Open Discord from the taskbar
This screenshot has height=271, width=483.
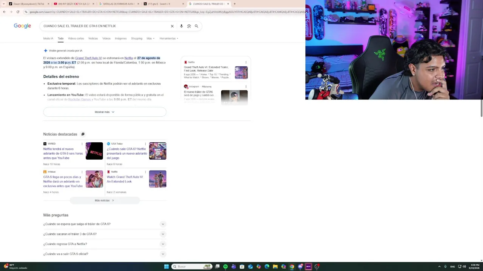coord(300,266)
